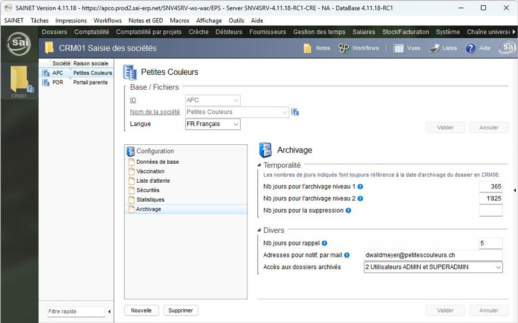Viewport: 518px width, 323px height.
Task: Click the Configuration tree root icon
Action: click(x=131, y=151)
